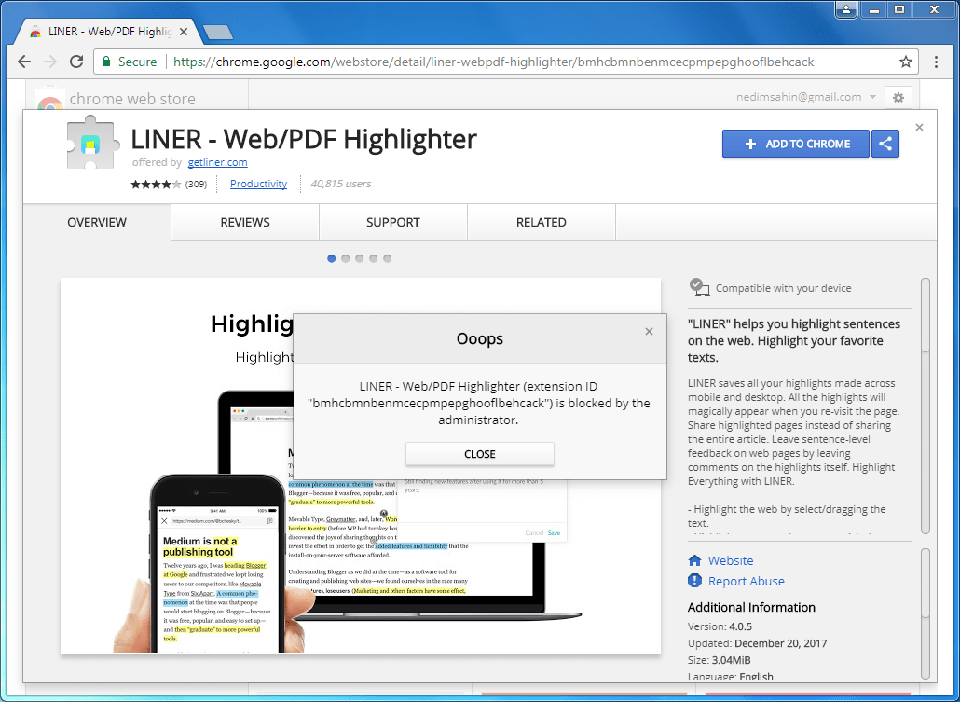The width and height of the screenshot is (960, 702).
Task: Switch to the RELATED tab
Action: point(542,223)
